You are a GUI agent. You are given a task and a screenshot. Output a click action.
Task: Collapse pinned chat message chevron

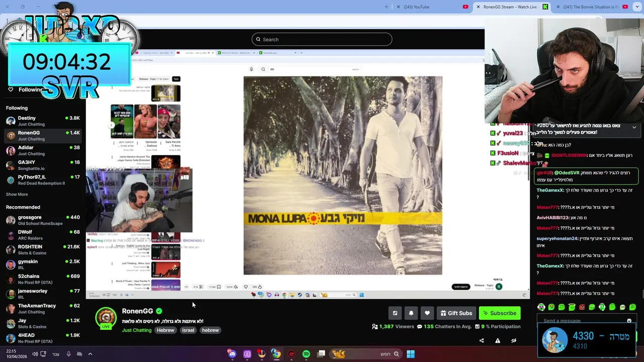[634, 127]
